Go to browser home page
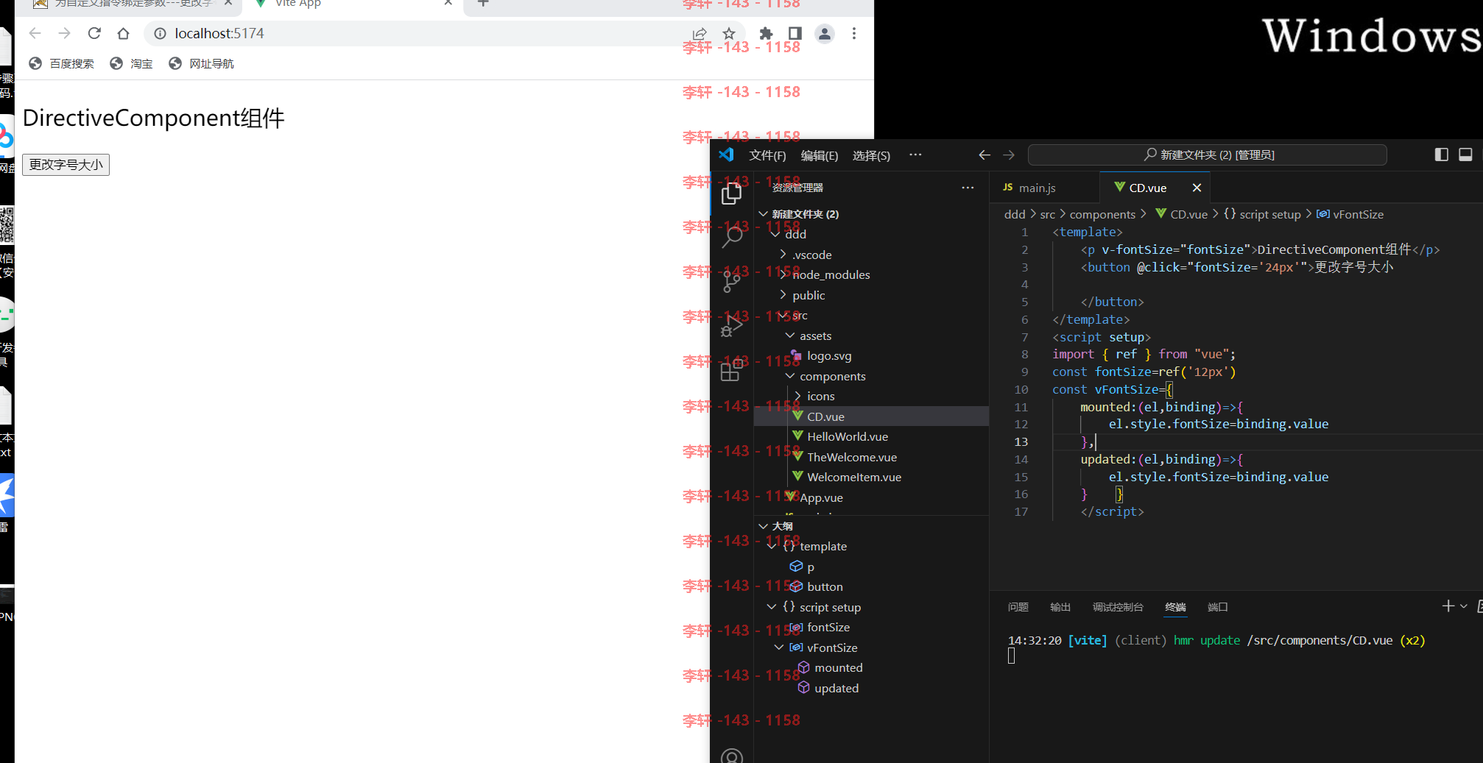Viewport: 1483px width, 763px height. coord(123,33)
